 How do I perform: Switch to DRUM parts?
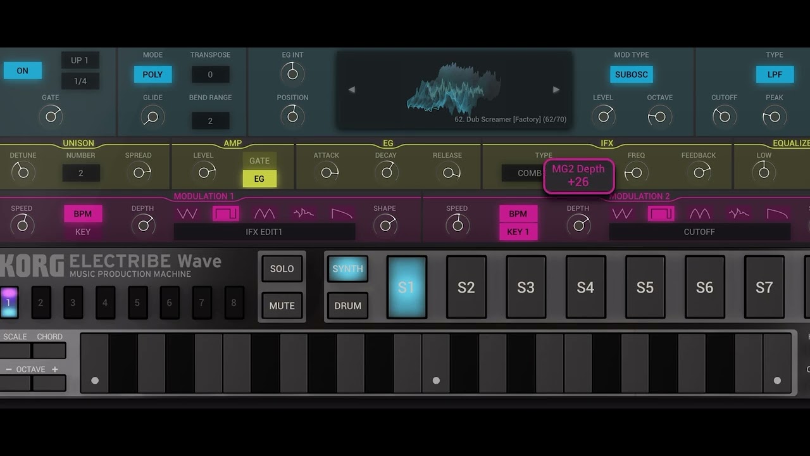[x=347, y=305]
